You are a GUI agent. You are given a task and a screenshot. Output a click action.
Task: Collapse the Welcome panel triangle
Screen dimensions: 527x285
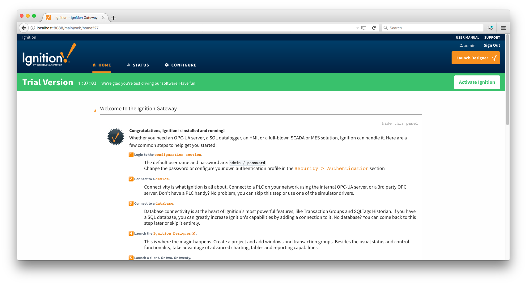tap(95, 110)
